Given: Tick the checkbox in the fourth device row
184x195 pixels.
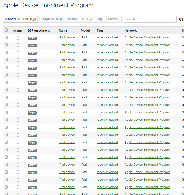Looking at the screenshot, I should [6, 60].
